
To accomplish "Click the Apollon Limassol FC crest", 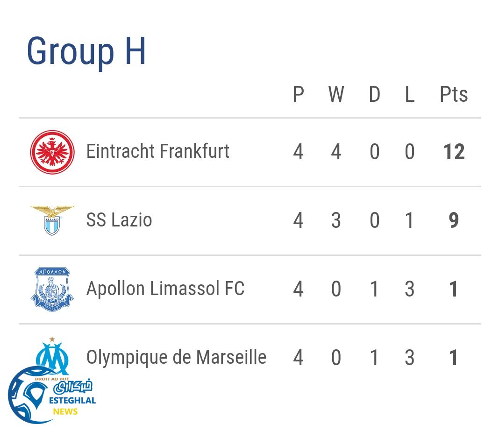I will [x=52, y=289].
